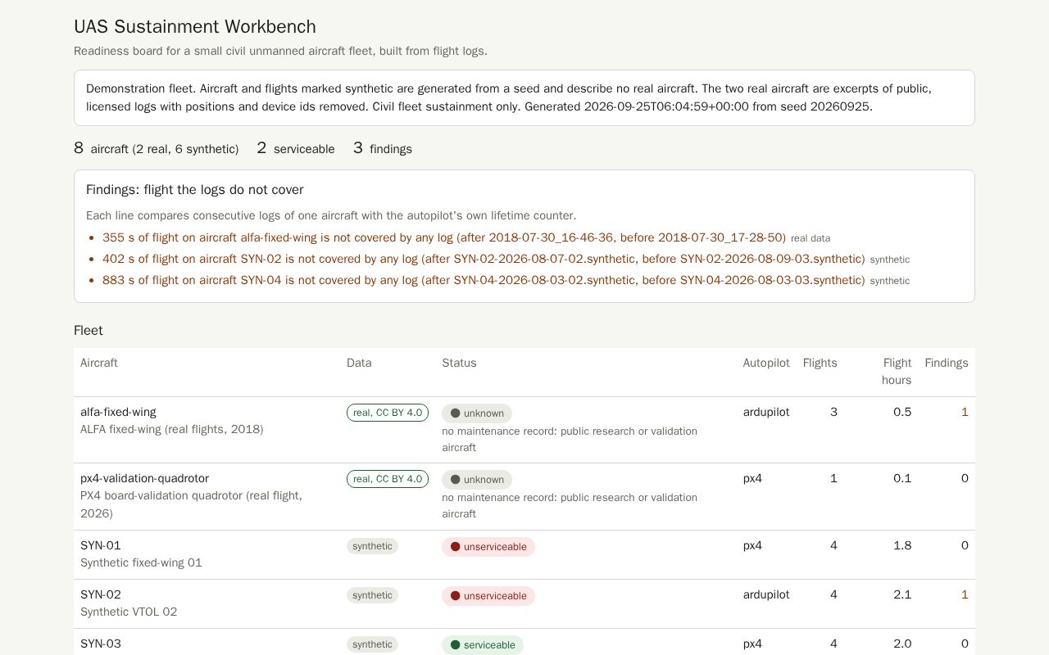Click the 'Autopilot' column header
The image size is (1049, 655).
click(766, 363)
